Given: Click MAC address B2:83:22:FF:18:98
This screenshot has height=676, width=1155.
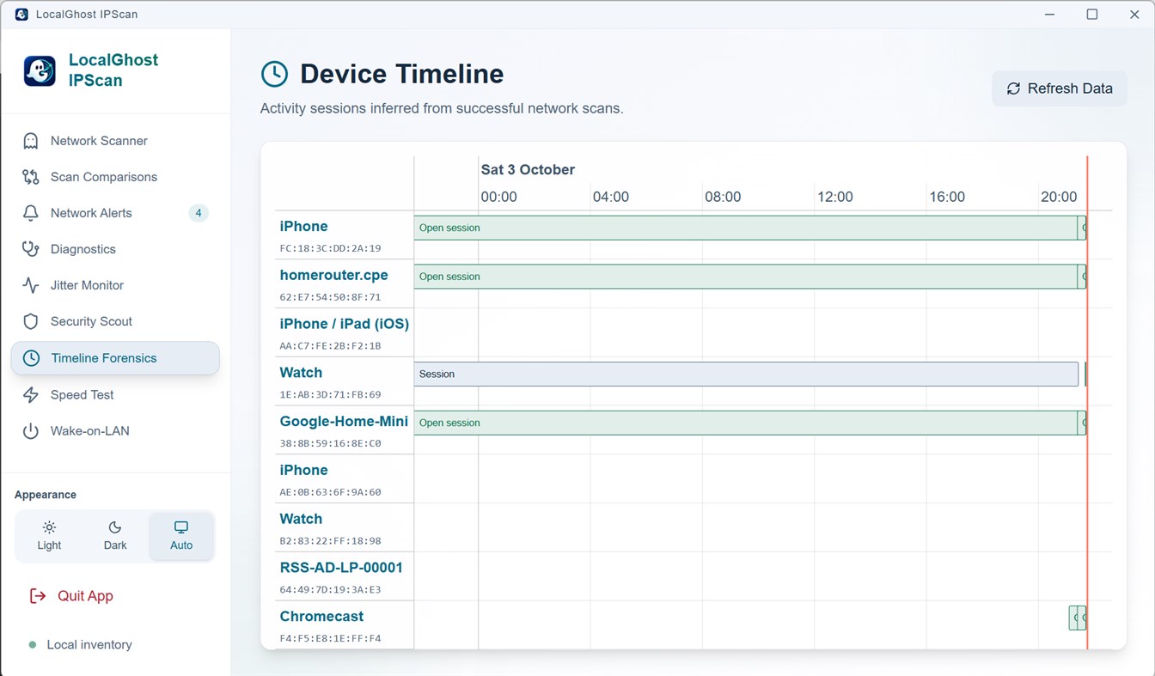Looking at the screenshot, I should (x=330, y=541).
